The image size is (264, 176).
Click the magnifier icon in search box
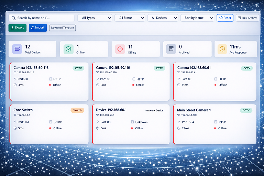pos(13,18)
